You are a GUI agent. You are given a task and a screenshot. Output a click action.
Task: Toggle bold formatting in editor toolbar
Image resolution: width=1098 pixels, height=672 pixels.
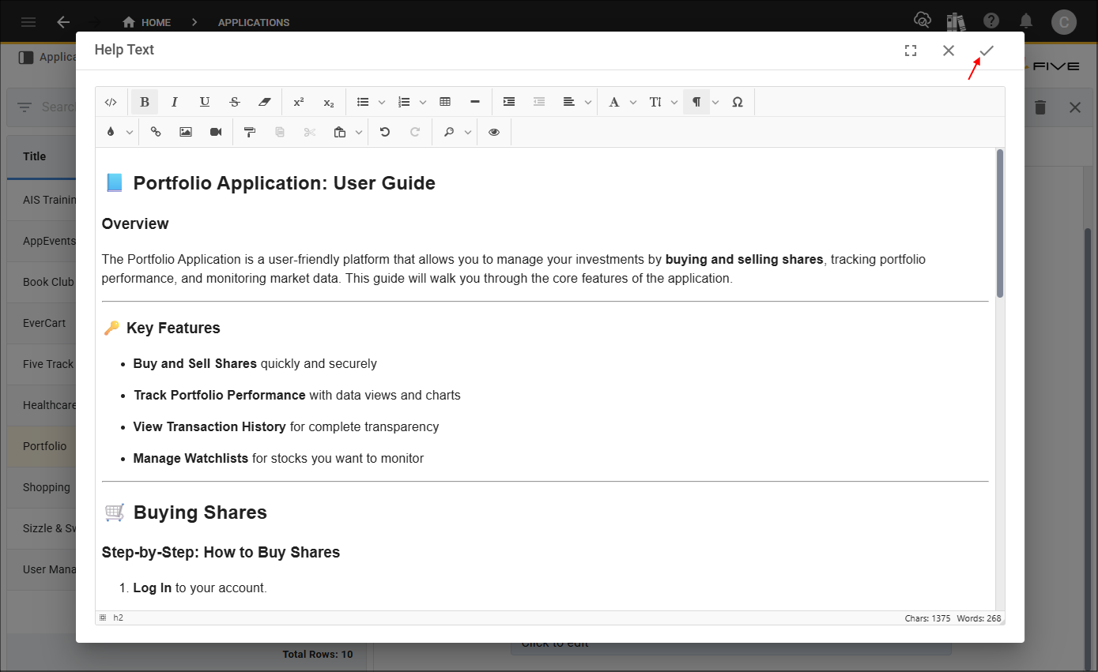tap(145, 102)
